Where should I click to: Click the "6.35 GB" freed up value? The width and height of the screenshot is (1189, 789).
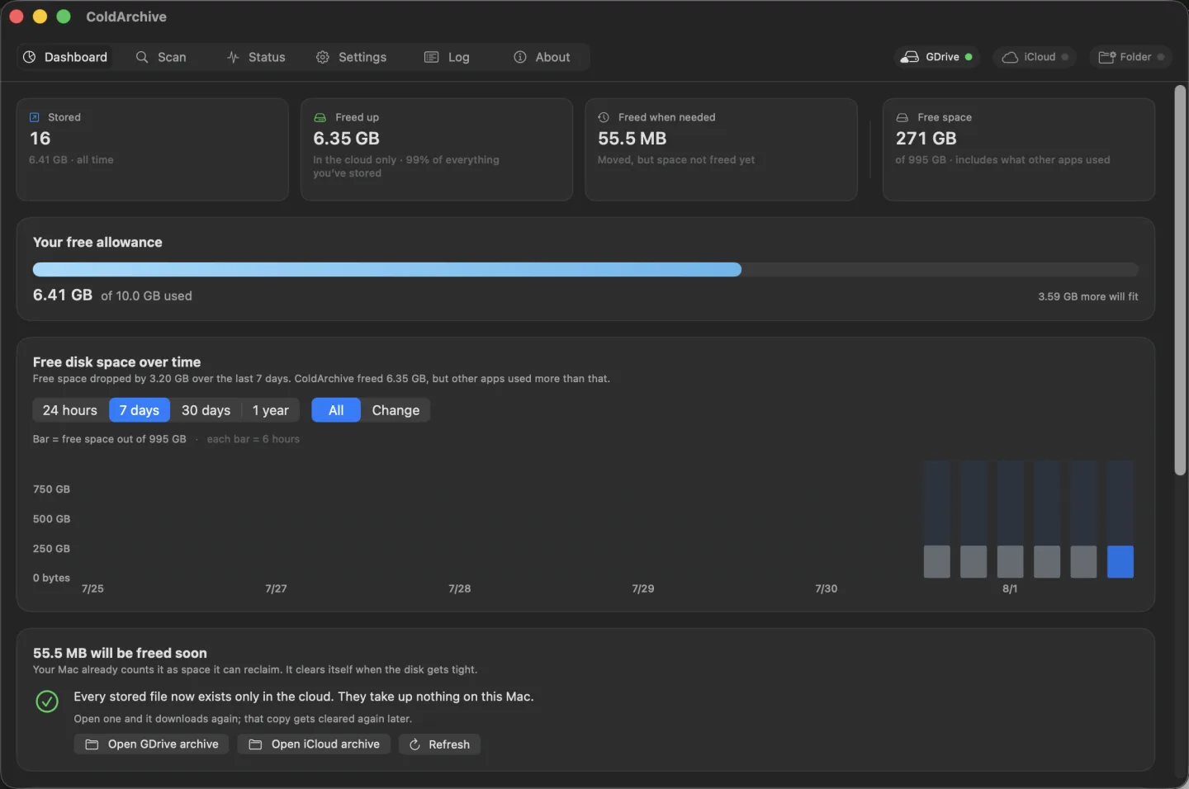click(347, 139)
